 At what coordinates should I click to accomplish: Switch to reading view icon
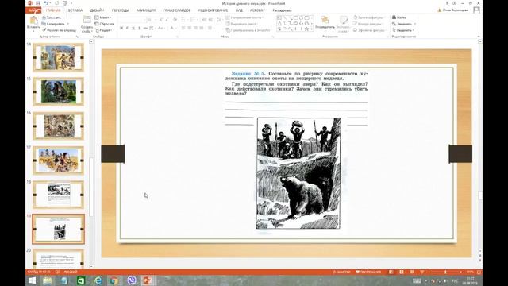click(x=411, y=272)
